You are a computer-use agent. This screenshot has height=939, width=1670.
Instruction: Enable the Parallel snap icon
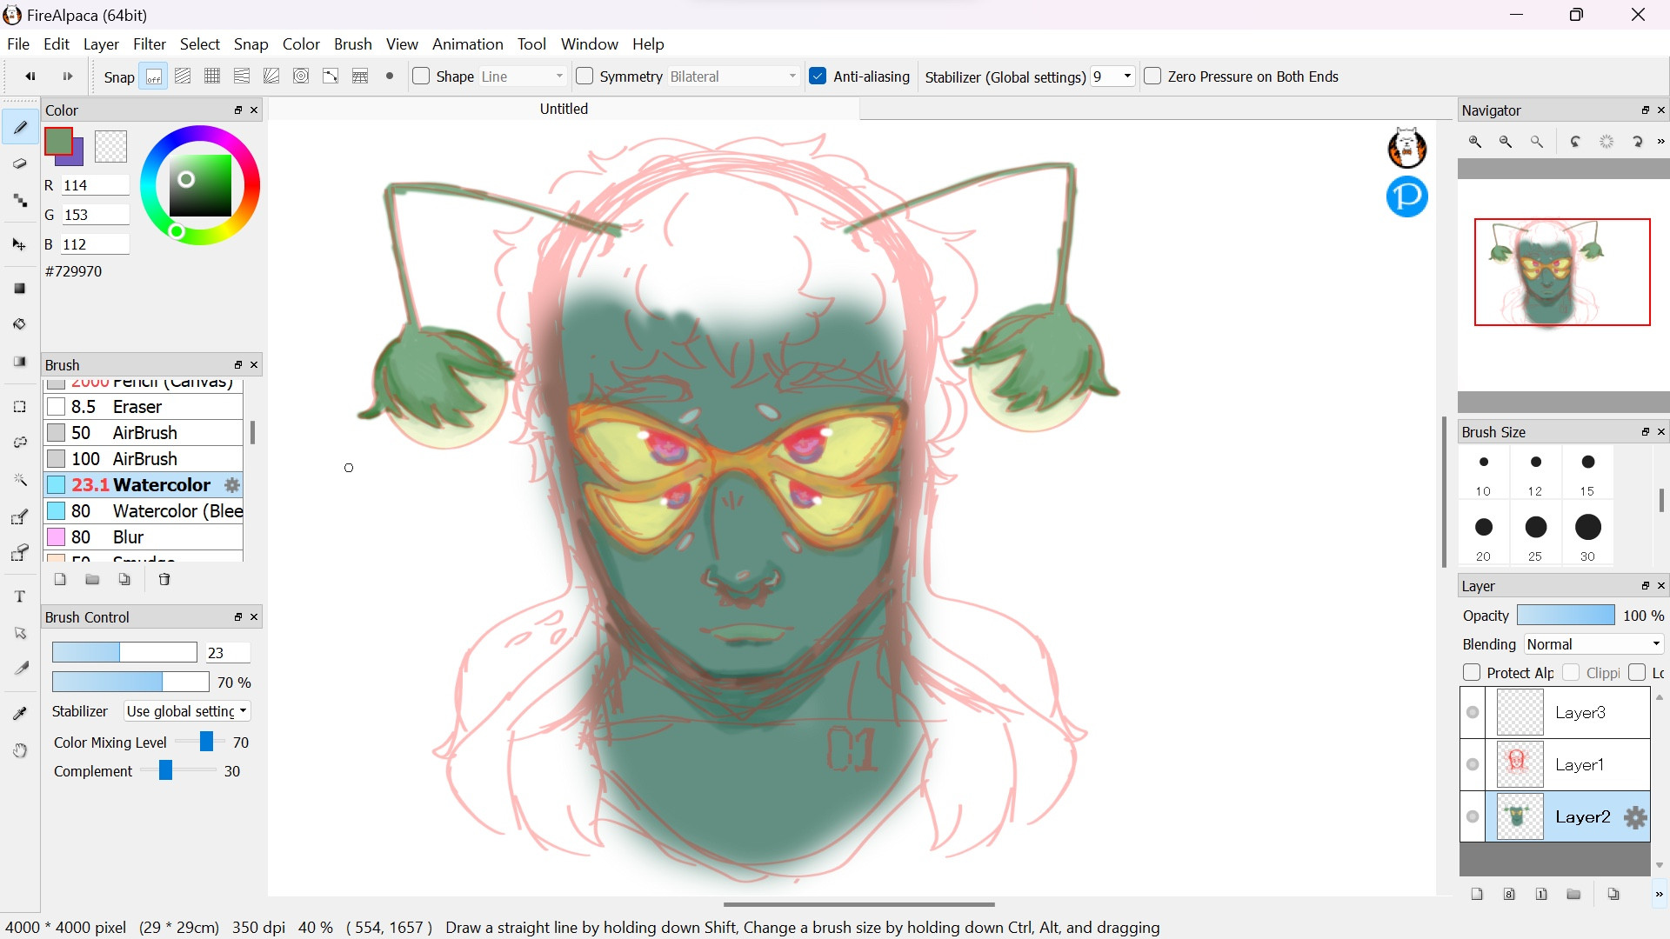(x=183, y=77)
